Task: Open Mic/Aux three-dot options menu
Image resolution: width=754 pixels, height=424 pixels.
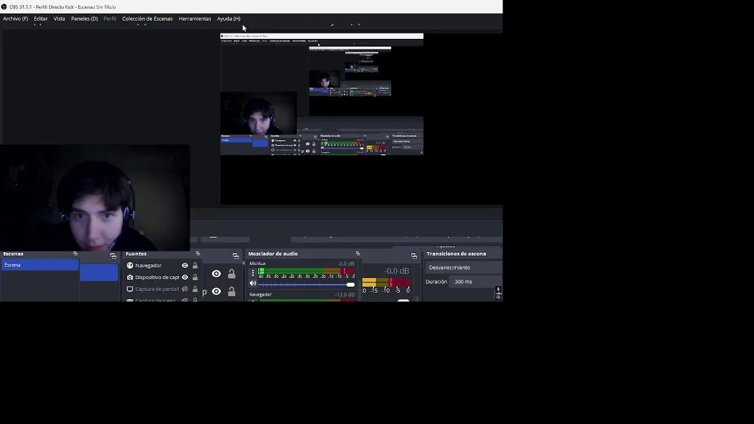Action: tap(253, 273)
